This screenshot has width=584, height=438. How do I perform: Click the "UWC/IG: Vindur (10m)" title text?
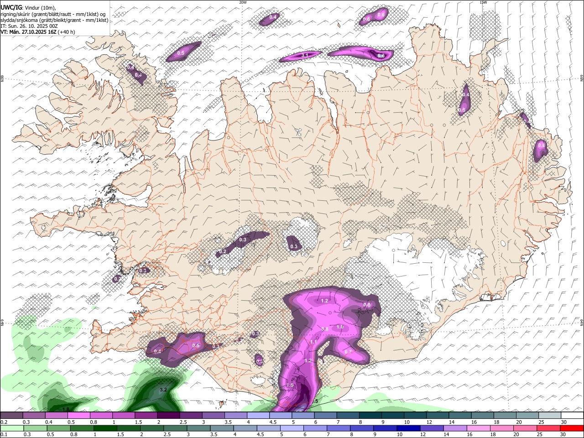28,7
